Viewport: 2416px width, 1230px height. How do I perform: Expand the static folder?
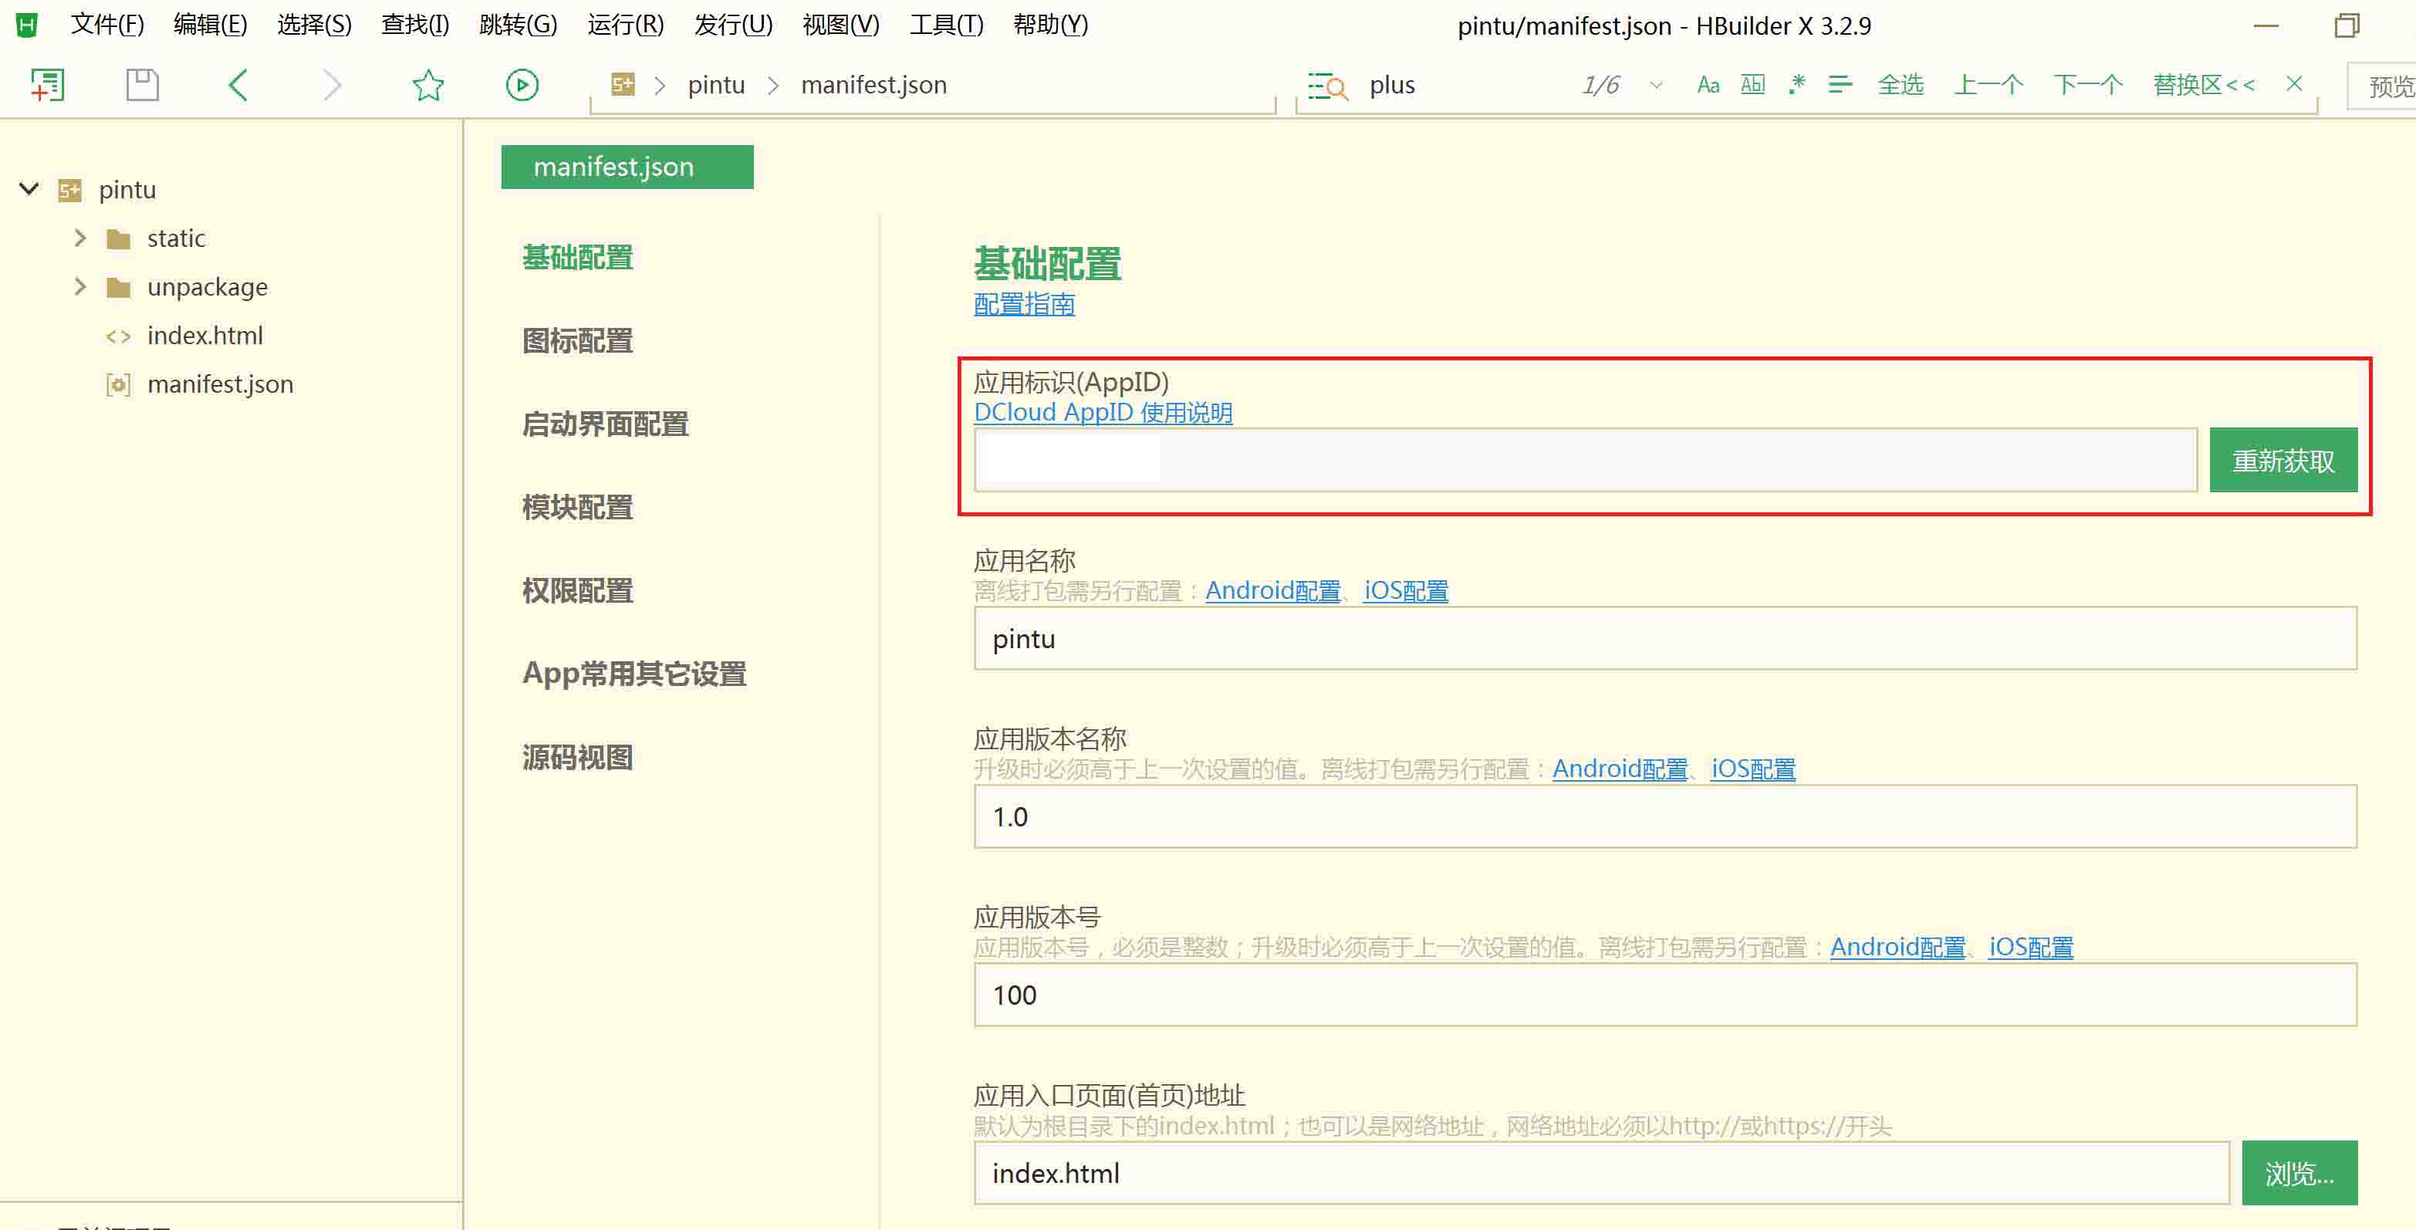pos(81,238)
